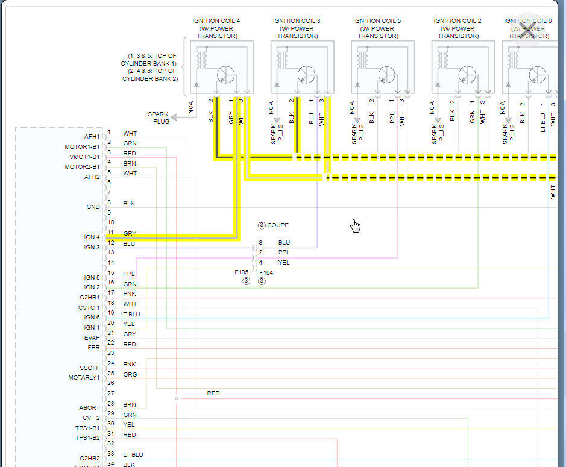566x467 pixels.
Task: Click the circled 3 marker below F104
Action: point(262,281)
